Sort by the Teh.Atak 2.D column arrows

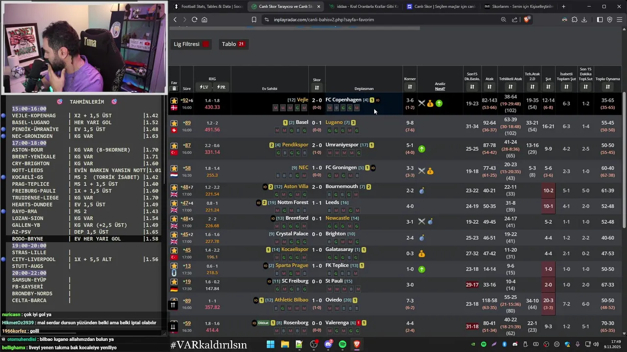(x=532, y=87)
